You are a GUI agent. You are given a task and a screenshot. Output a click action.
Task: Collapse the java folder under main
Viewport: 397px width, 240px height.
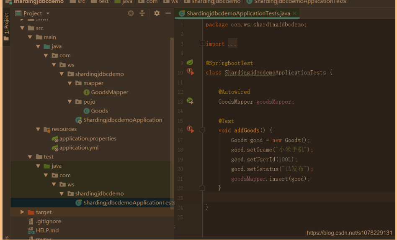[x=38, y=46]
